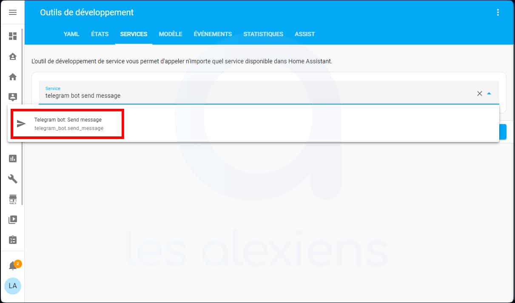The height and width of the screenshot is (303, 515).
Task: Open the STATISTIQUES tab
Action: 263,34
